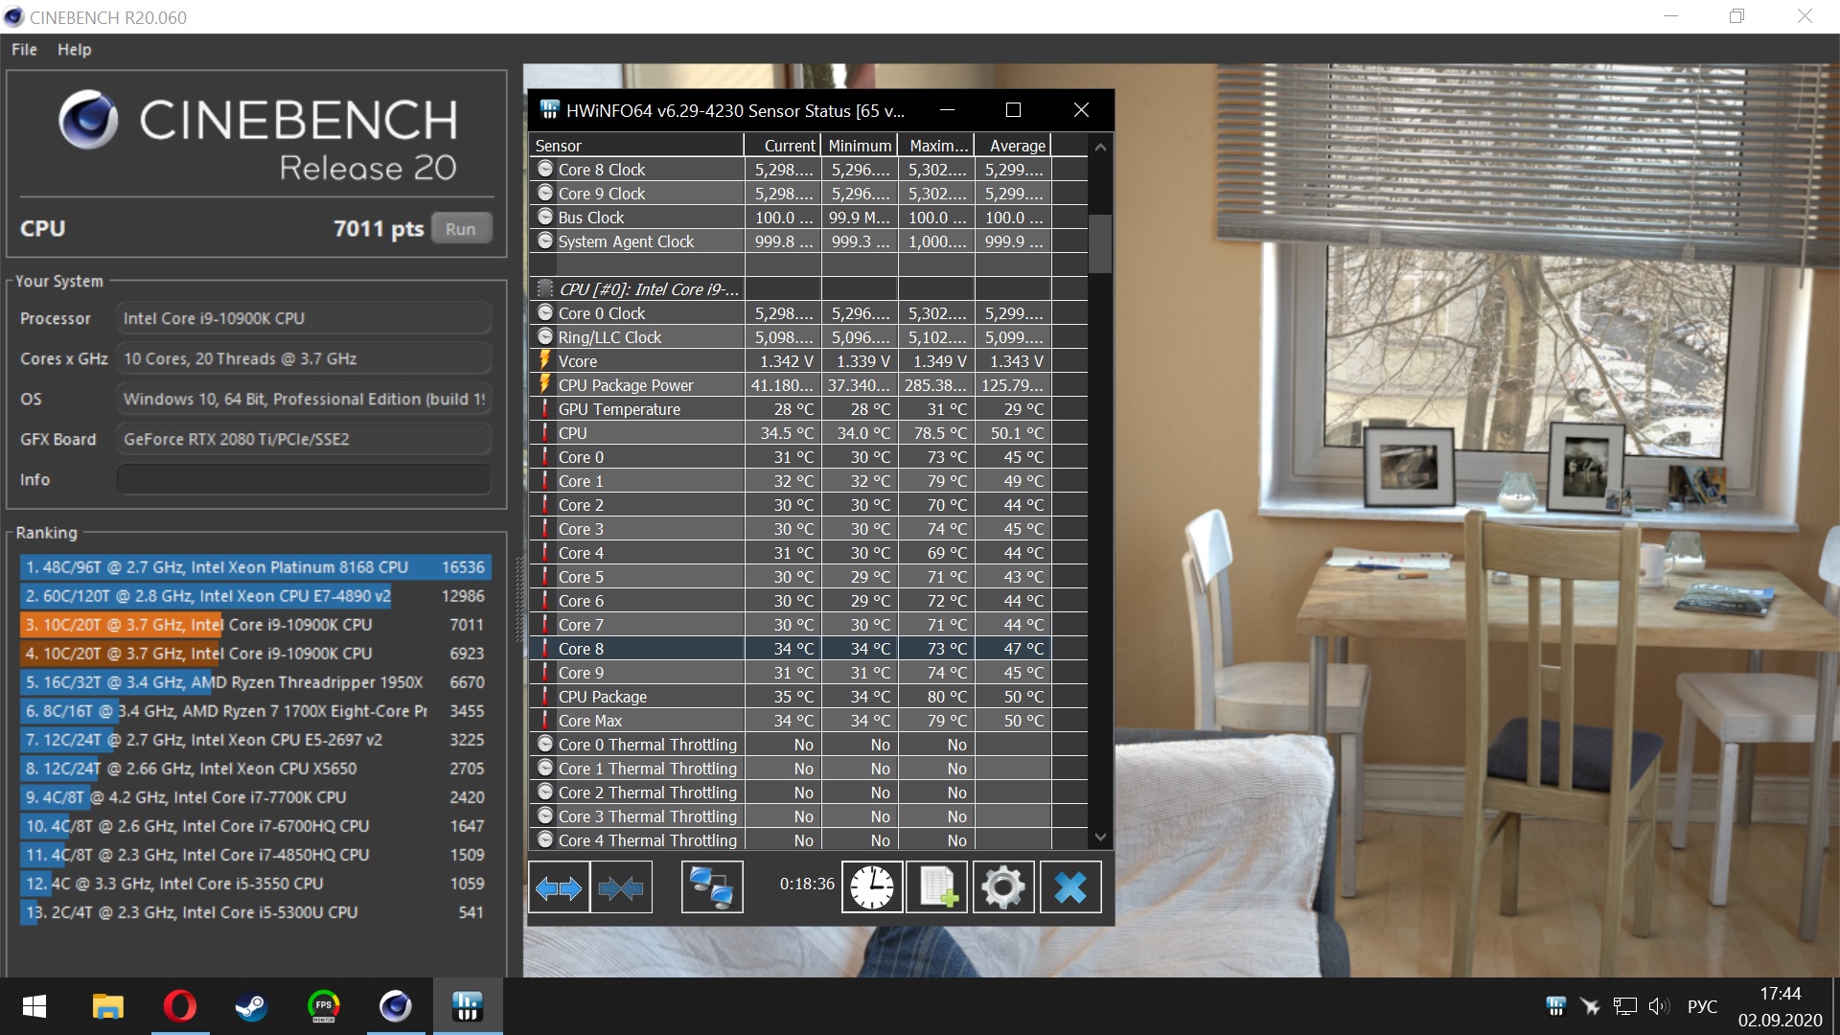Open the Help menu
This screenshot has height=1035, width=1840.
tap(74, 50)
